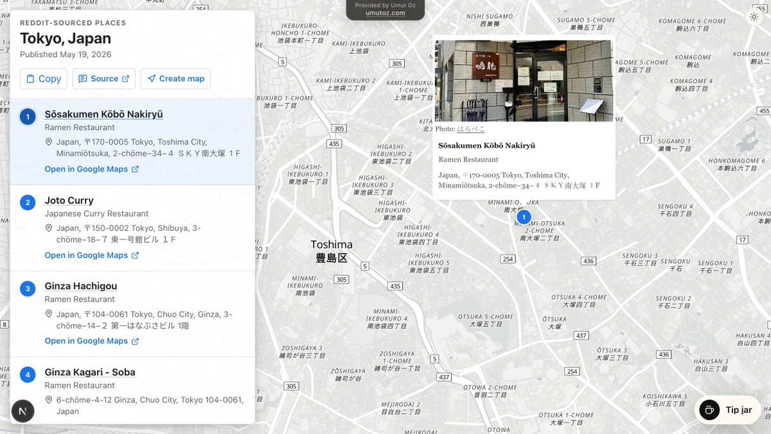
Task: Toggle the light/dark theme sun icon
Action: click(754, 17)
